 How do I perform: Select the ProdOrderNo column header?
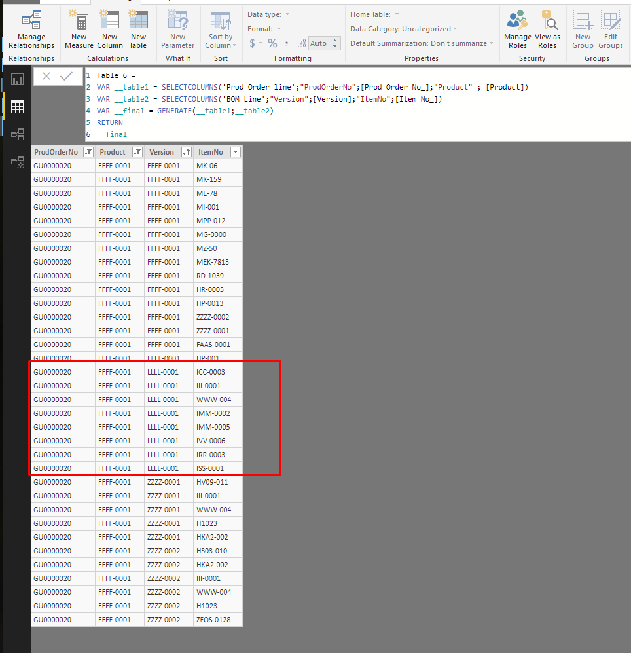(x=56, y=152)
